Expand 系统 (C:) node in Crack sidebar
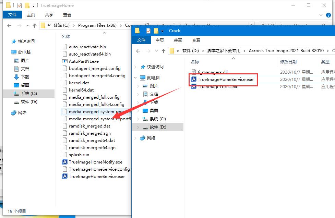 click(x=138, y=119)
